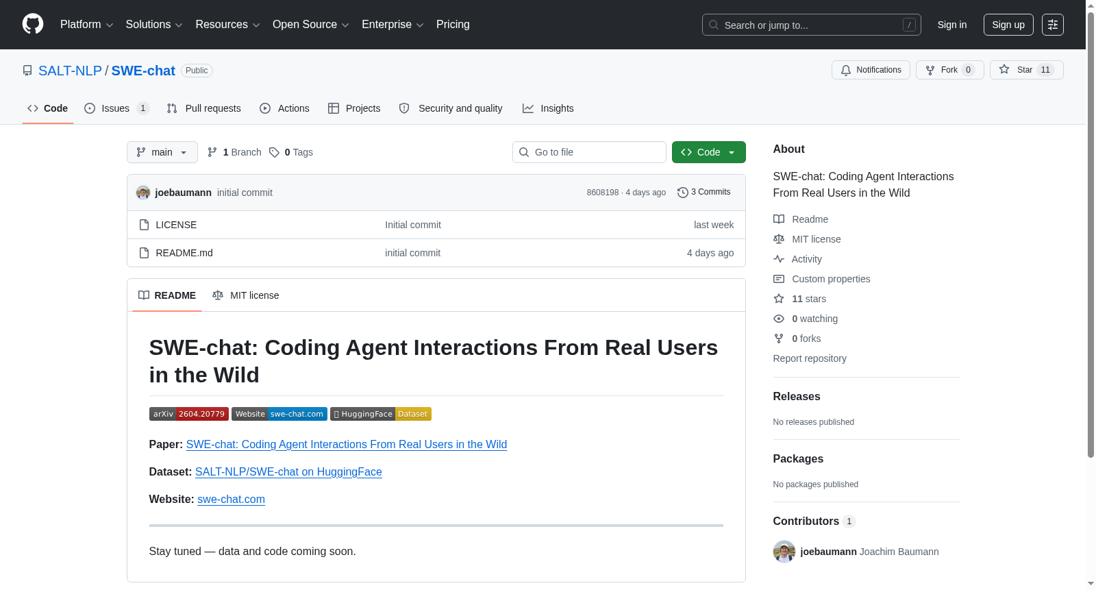Open the Projects tab

click(354, 108)
